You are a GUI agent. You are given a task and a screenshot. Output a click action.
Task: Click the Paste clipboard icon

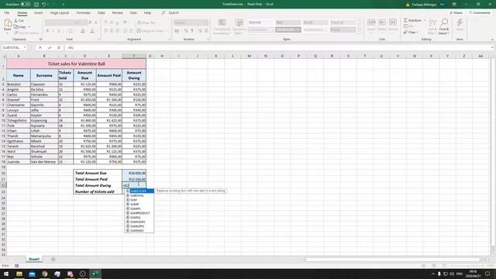(x=8, y=25)
